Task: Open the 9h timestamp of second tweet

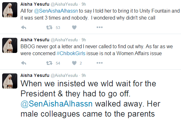Action: 84,40
